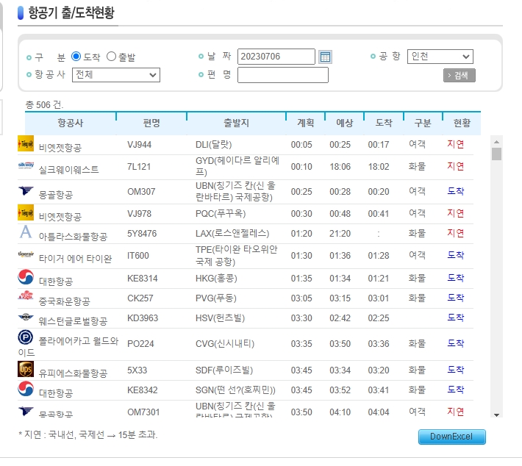Click the Korean Air logo in KE8342 row
Viewport: 522px width, 466px height.
[x=26, y=389]
